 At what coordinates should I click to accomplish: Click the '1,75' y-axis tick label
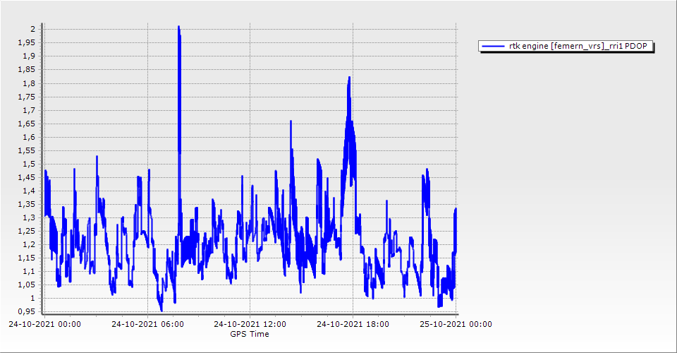point(26,97)
